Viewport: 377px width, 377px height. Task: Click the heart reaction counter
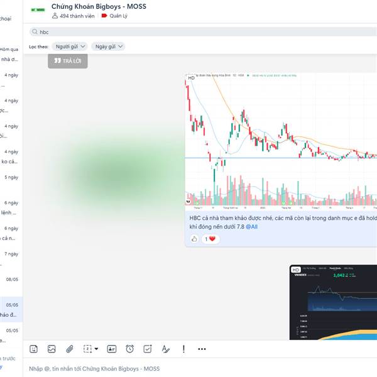click(210, 239)
